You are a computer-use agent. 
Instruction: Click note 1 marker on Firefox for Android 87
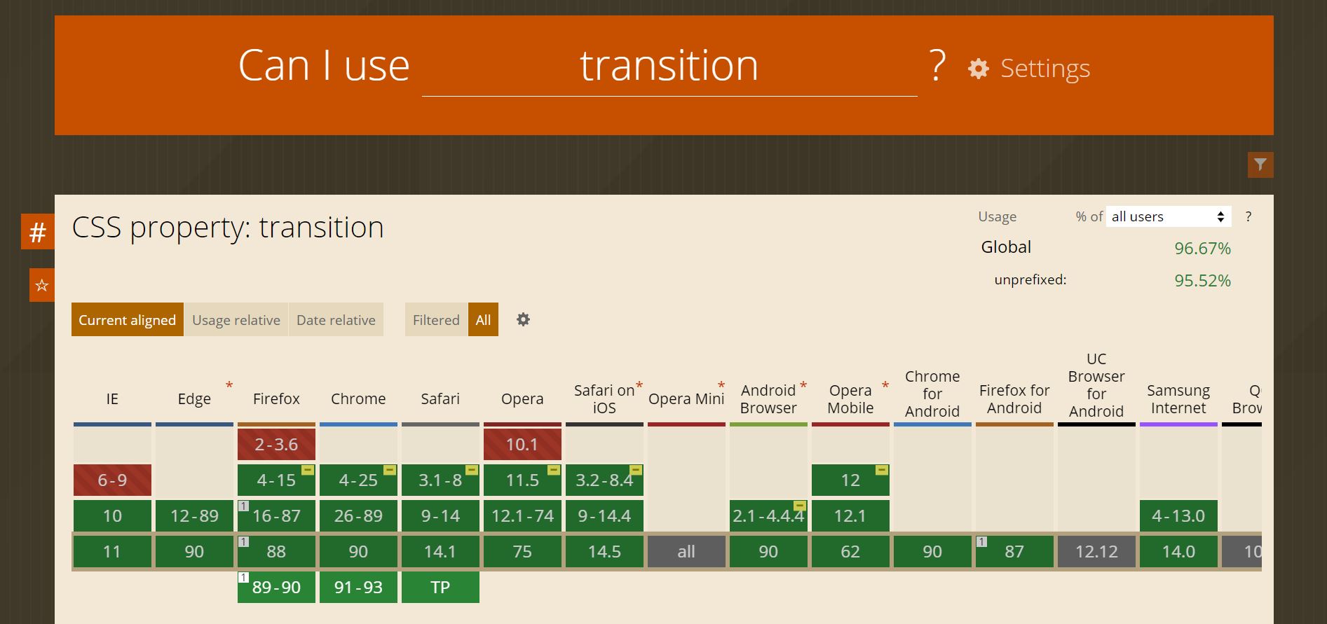[981, 541]
